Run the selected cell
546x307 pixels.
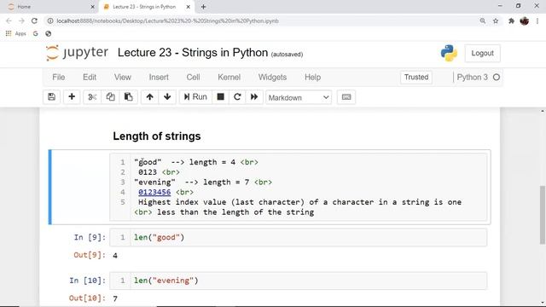[195, 97]
